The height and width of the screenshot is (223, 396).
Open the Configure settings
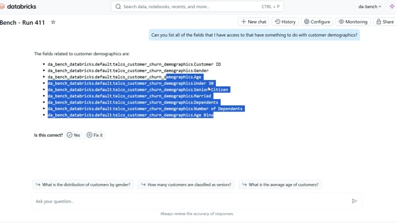point(317,22)
